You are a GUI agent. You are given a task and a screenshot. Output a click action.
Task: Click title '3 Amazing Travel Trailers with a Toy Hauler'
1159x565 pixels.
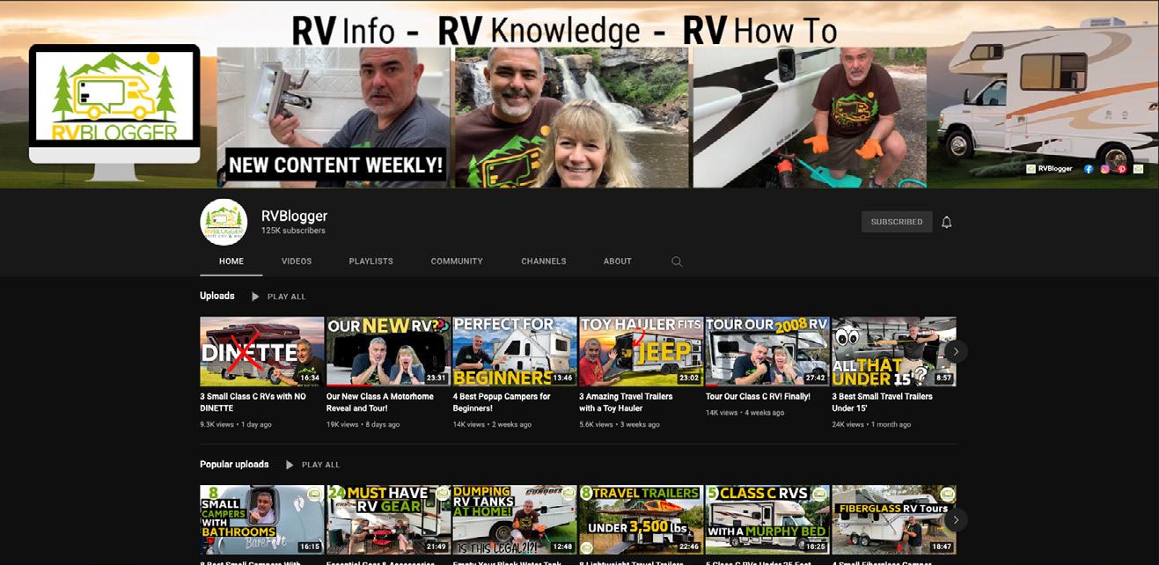[626, 402]
